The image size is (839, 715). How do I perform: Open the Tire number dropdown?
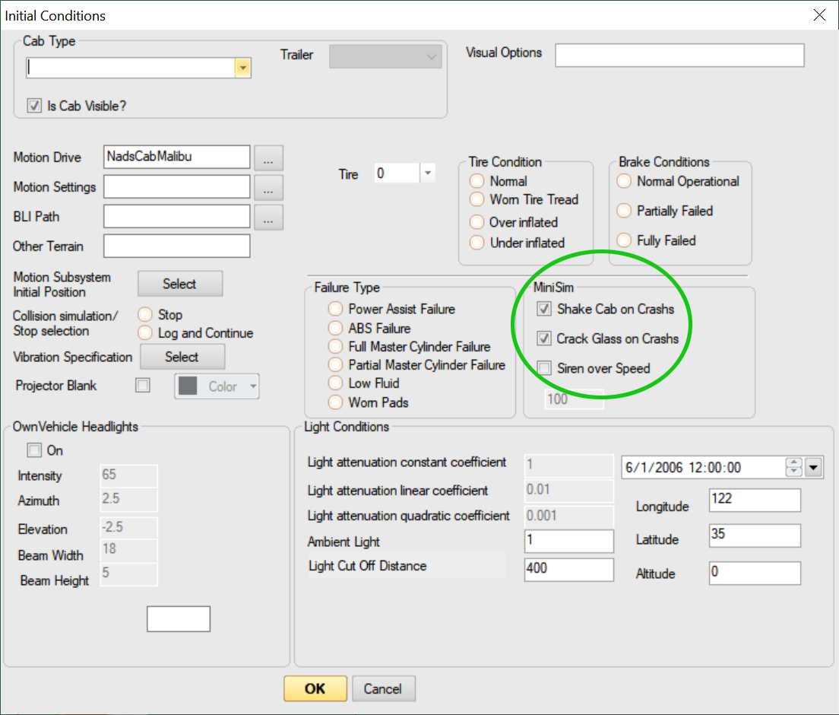point(428,173)
